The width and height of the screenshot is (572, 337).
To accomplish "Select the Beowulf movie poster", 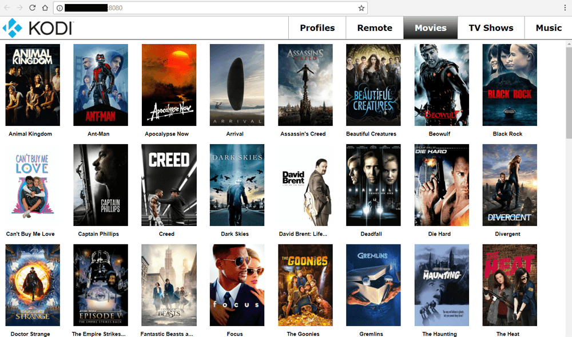I will coord(442,85).
